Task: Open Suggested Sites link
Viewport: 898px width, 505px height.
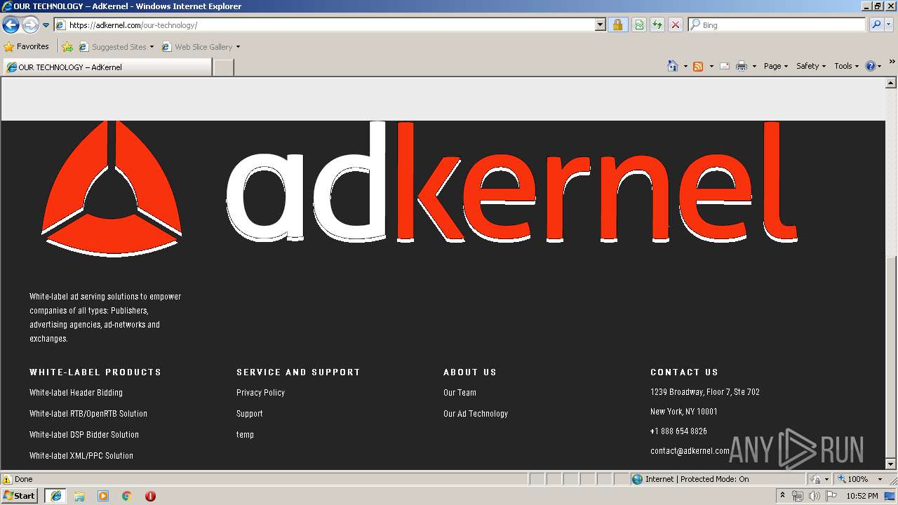Action: coord(116,47)
